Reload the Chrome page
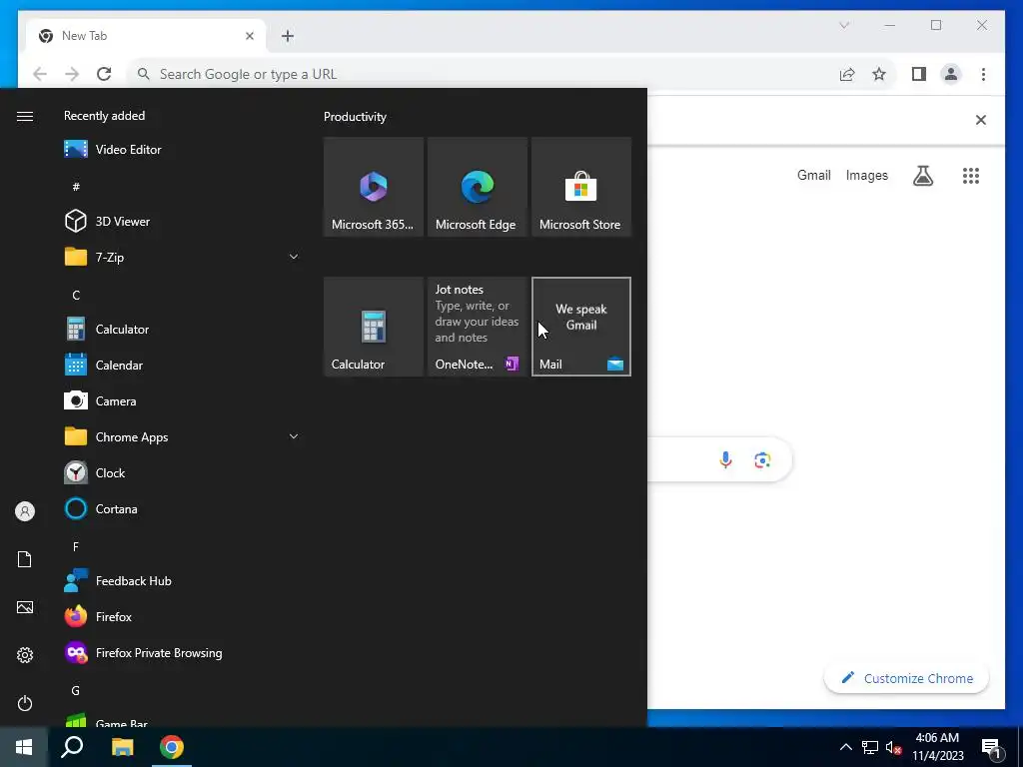Screen dimensions: 1023x767 tap(104, 74)
